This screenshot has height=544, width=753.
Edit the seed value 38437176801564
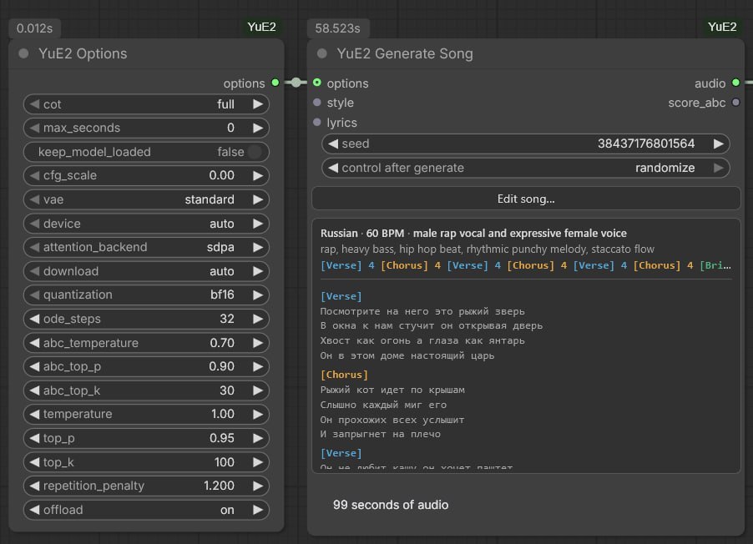click(646, 144)
